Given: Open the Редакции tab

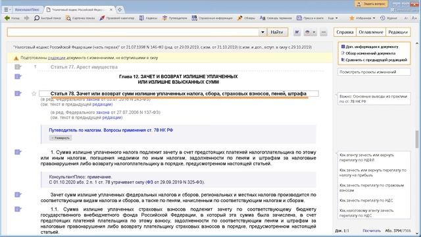Looking at the screenshot, I should (398, 32).
